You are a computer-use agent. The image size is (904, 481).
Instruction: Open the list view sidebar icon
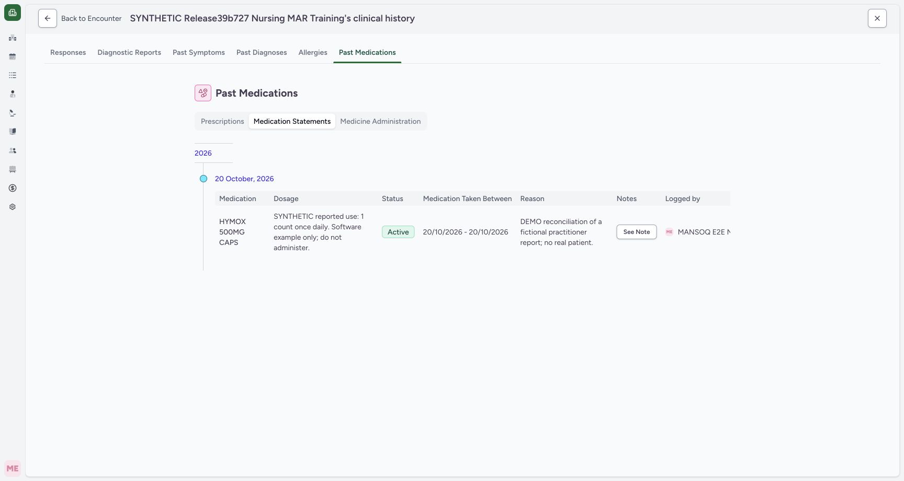tap(13, 75)
